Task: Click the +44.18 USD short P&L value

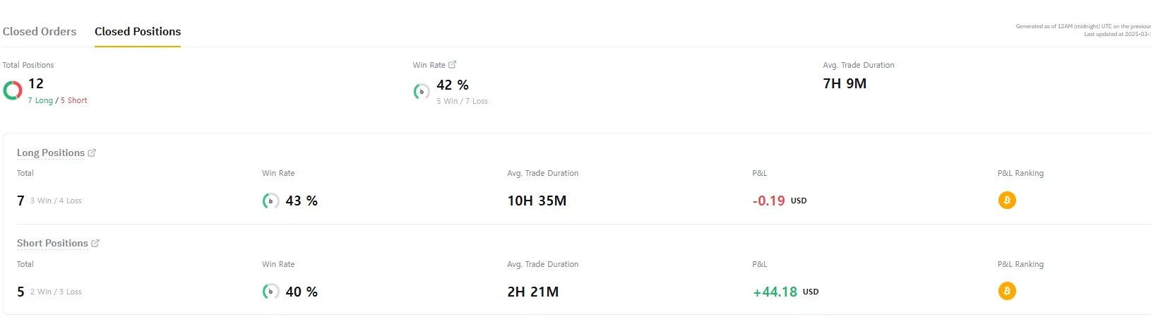Action: [775, 292]
